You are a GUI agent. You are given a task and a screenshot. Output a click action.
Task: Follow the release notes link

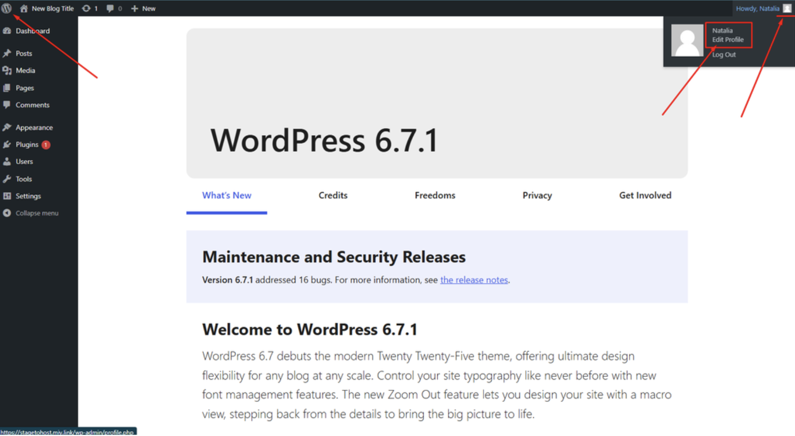(474, 280)
